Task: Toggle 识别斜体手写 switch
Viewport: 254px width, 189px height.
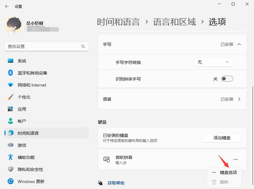Action: coord(227,79)
